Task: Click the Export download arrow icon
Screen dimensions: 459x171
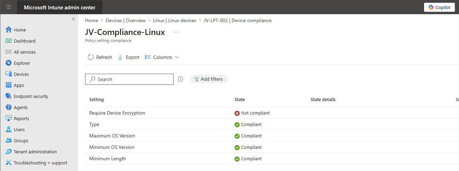Action: (120, 57)
